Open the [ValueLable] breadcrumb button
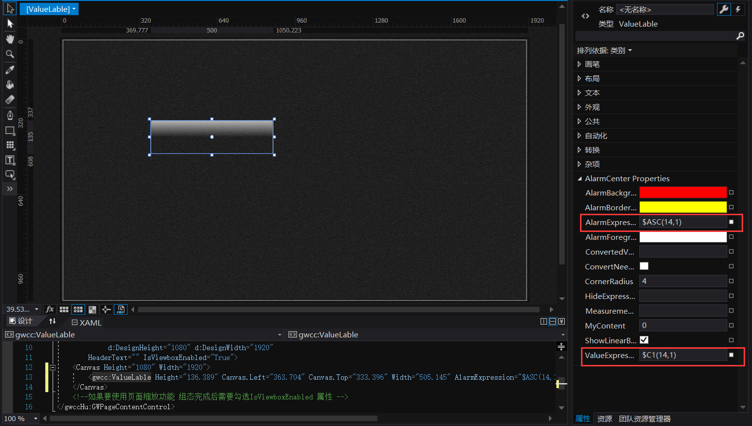 [49, 9]
